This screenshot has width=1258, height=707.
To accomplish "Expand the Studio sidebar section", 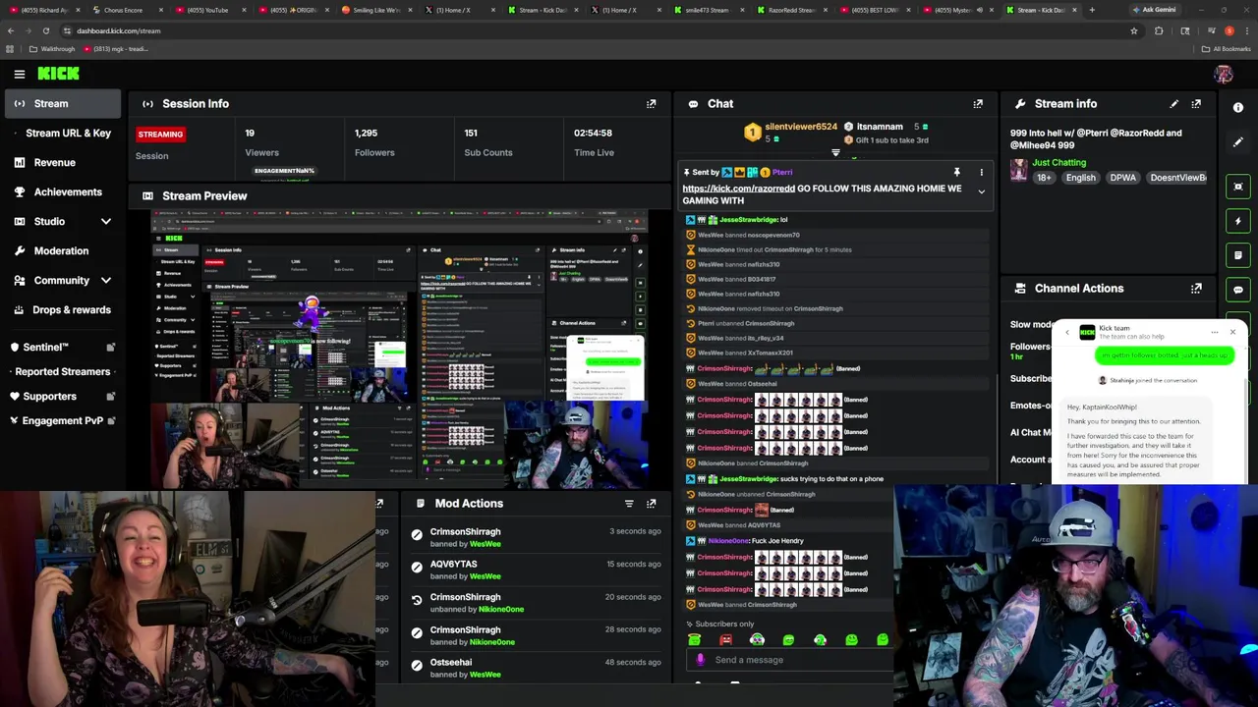I will point(105,222).
